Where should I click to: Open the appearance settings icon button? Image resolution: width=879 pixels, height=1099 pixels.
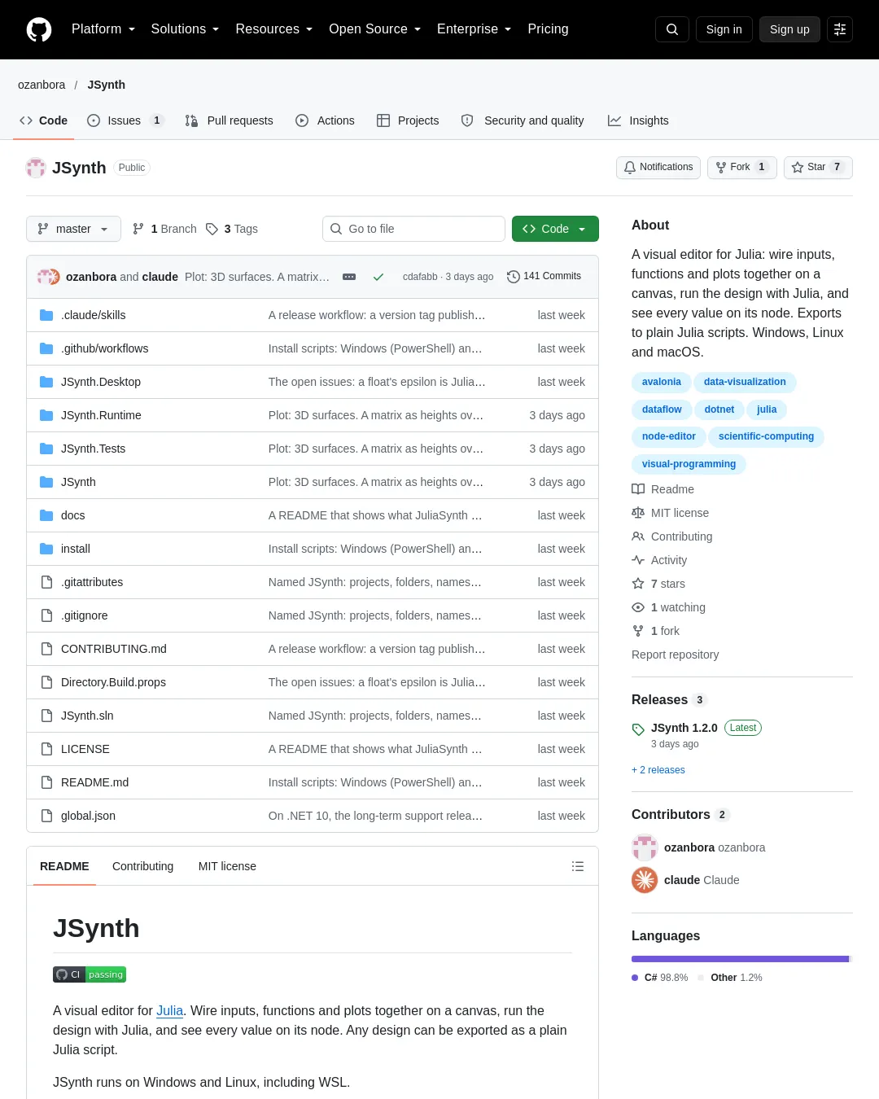[x=840, y=29]
